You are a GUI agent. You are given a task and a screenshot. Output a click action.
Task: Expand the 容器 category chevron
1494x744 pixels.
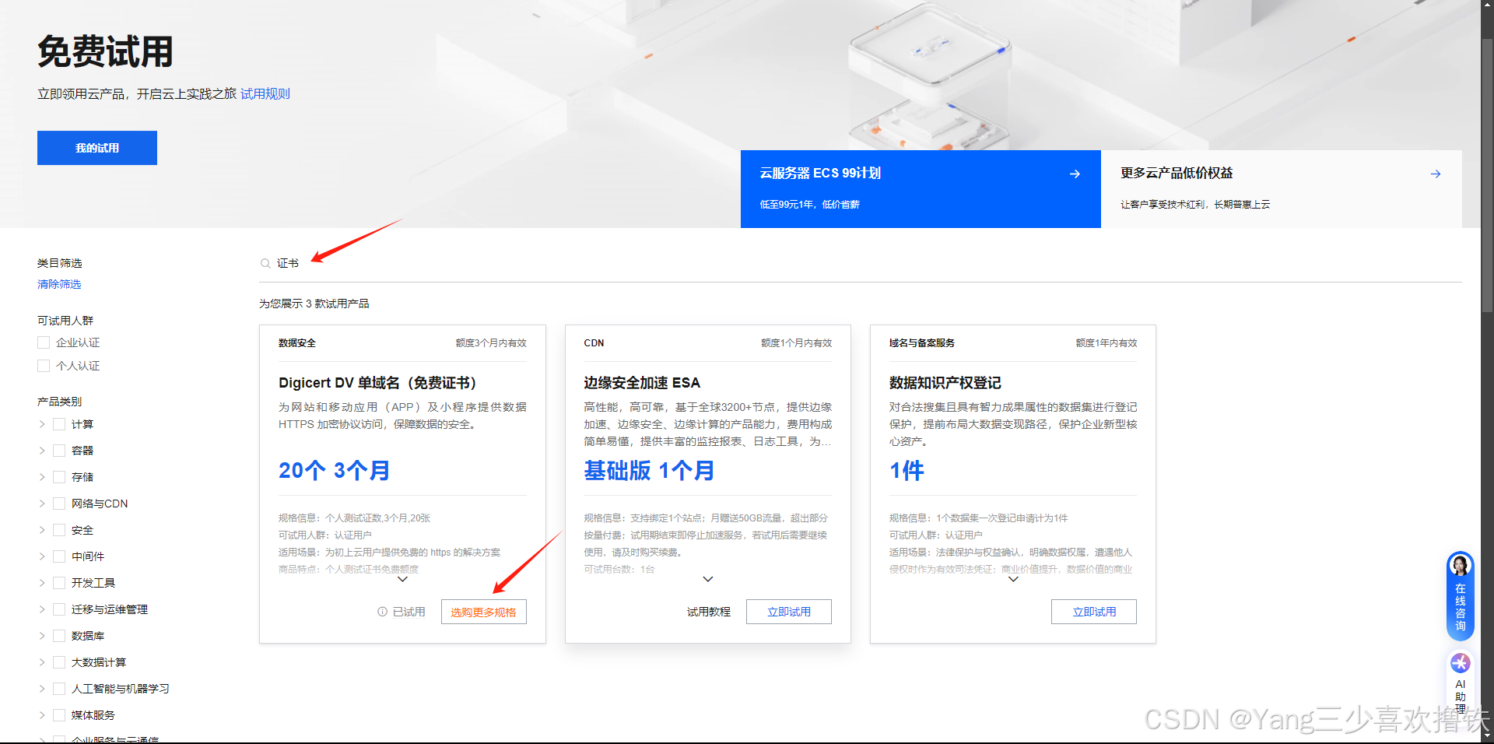pos(41,451)
